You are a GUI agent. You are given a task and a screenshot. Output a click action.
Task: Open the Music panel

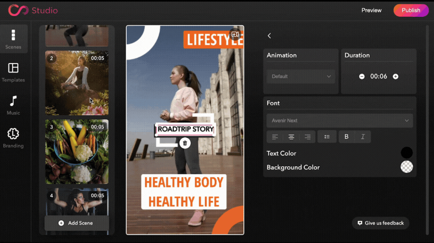(13, 105)
